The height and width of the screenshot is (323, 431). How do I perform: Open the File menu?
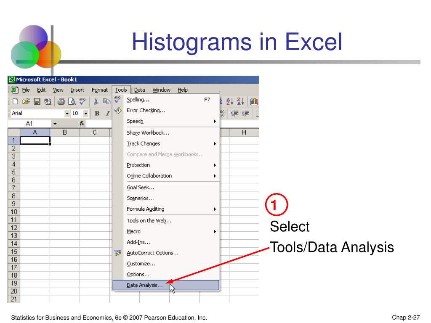point(26,90)
